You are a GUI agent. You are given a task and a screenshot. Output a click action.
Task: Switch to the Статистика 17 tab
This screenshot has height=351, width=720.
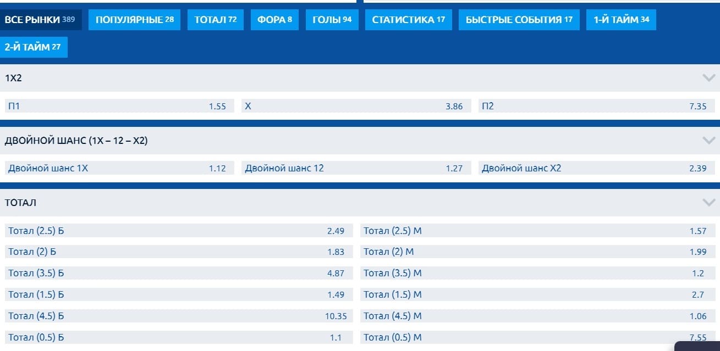click(x=408, y=20)
